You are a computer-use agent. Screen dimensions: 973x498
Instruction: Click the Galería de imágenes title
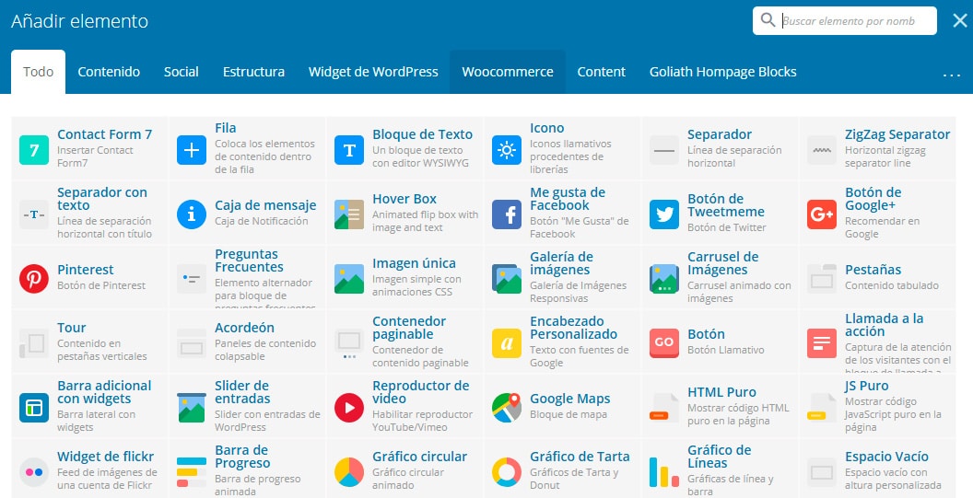click(x=561, y=263)
